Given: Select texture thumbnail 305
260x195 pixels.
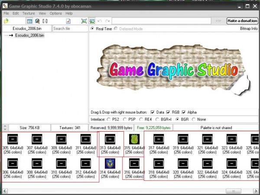Looking at the screenshot, I should tap(13, 139).
